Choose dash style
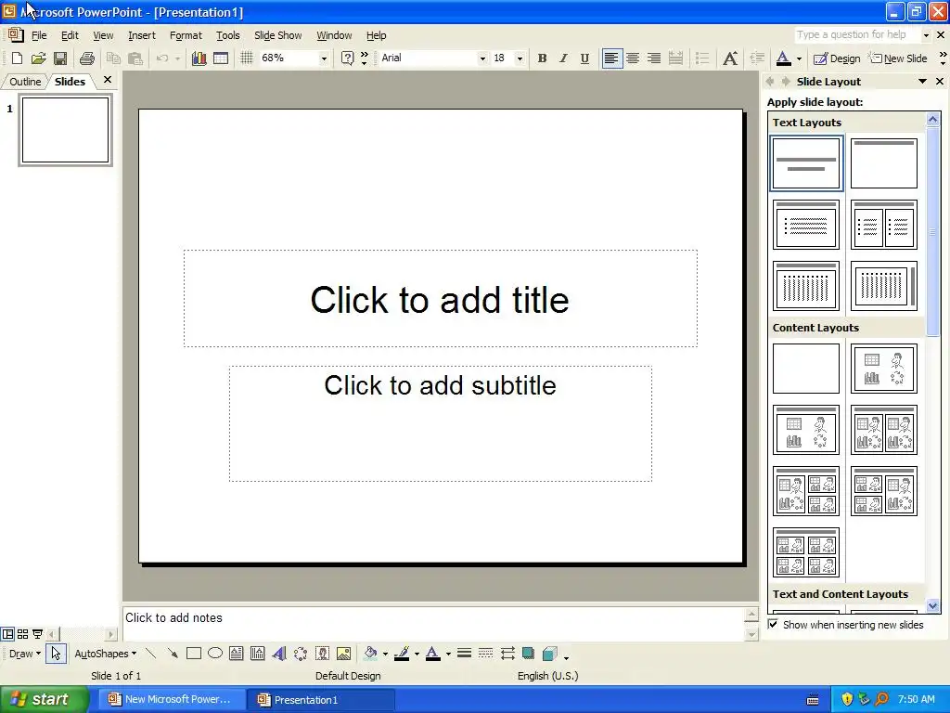950x713 pixels. click(x=485, y=654)
